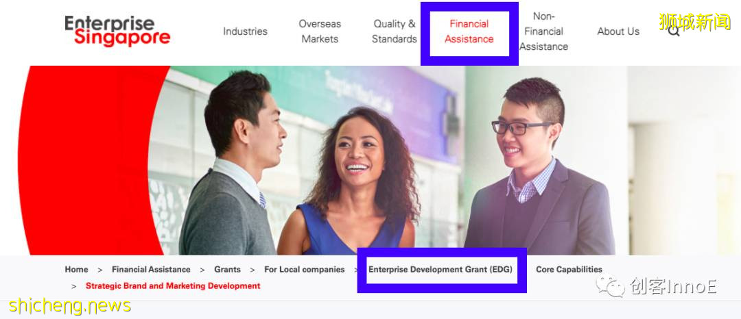Open the highlighted Financial Assistance menu
This screenshot has width=741, height=319.
coord(469,31)
